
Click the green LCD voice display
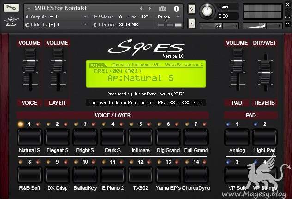[146, 74]
